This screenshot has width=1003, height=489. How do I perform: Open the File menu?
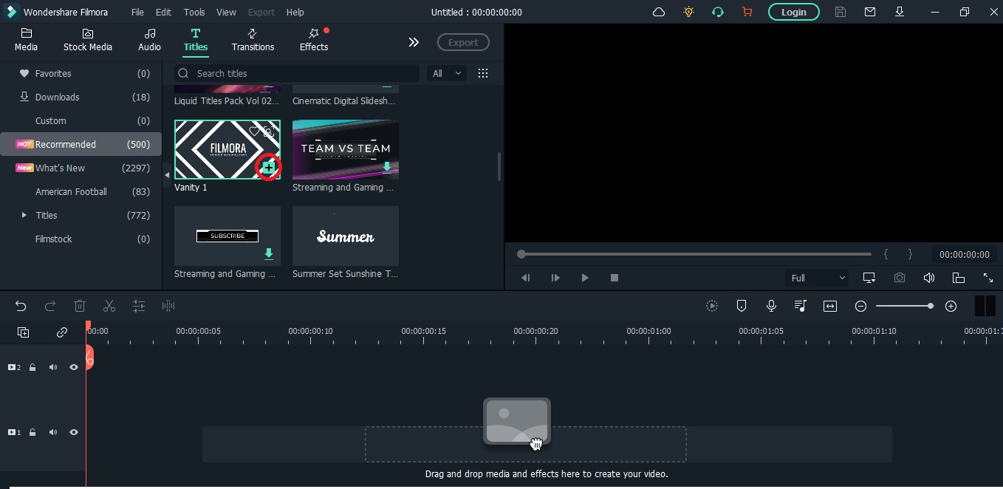[137, 12]
